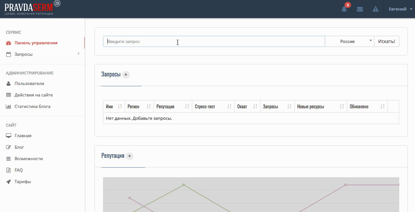The width and height of the screenshot is (415, 212).
Task: Open the Евгений user menu
Action: (x=400, y=9)
